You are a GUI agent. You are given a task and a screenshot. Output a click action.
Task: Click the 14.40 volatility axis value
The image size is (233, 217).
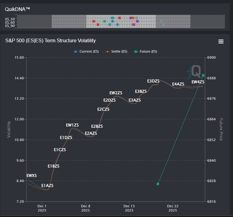(x=19, y=78)
